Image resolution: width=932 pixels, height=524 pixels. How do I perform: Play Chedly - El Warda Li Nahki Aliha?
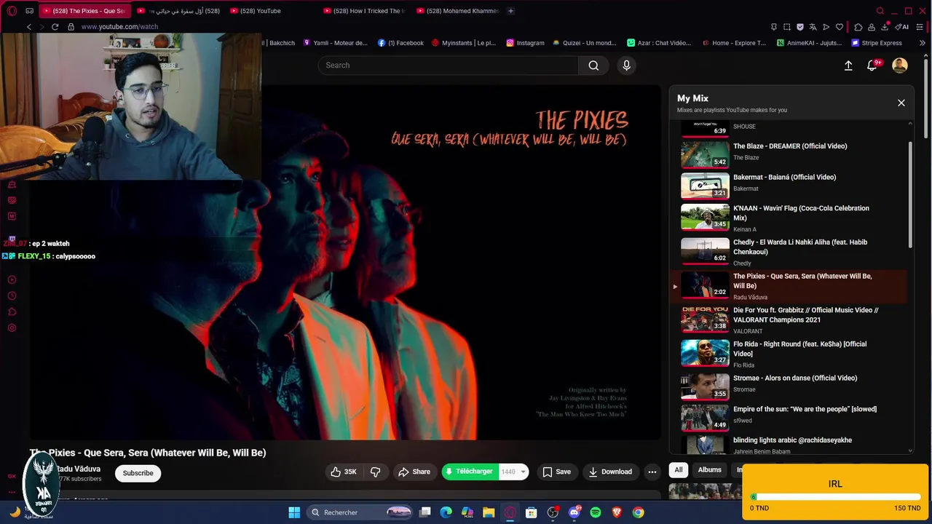click(x=790, y=252)
